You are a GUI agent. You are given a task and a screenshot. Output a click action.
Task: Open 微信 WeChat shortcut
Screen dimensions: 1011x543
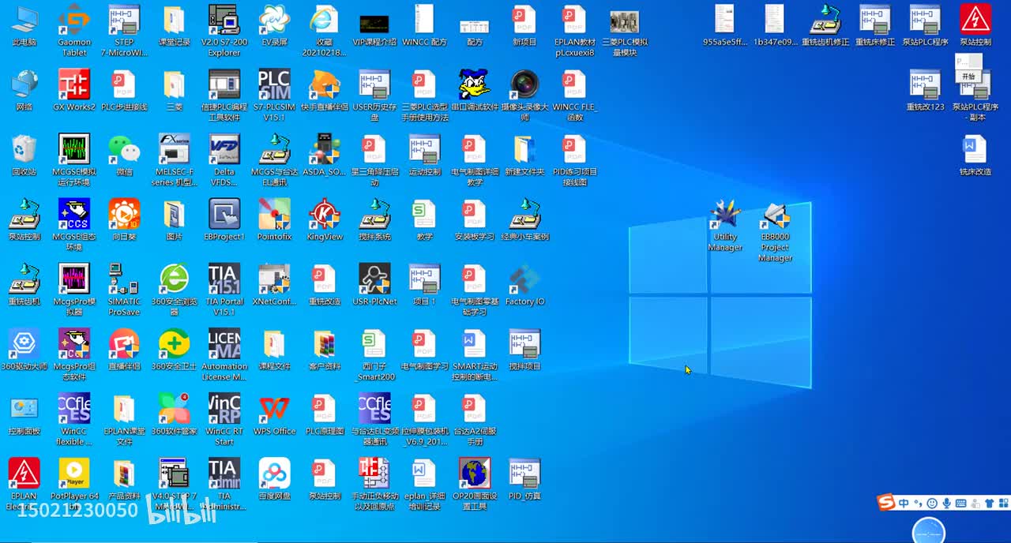[x=124, y=155]
